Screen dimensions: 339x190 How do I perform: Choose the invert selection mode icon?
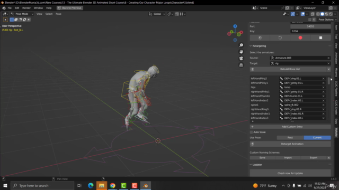click(x=24, y=20)
